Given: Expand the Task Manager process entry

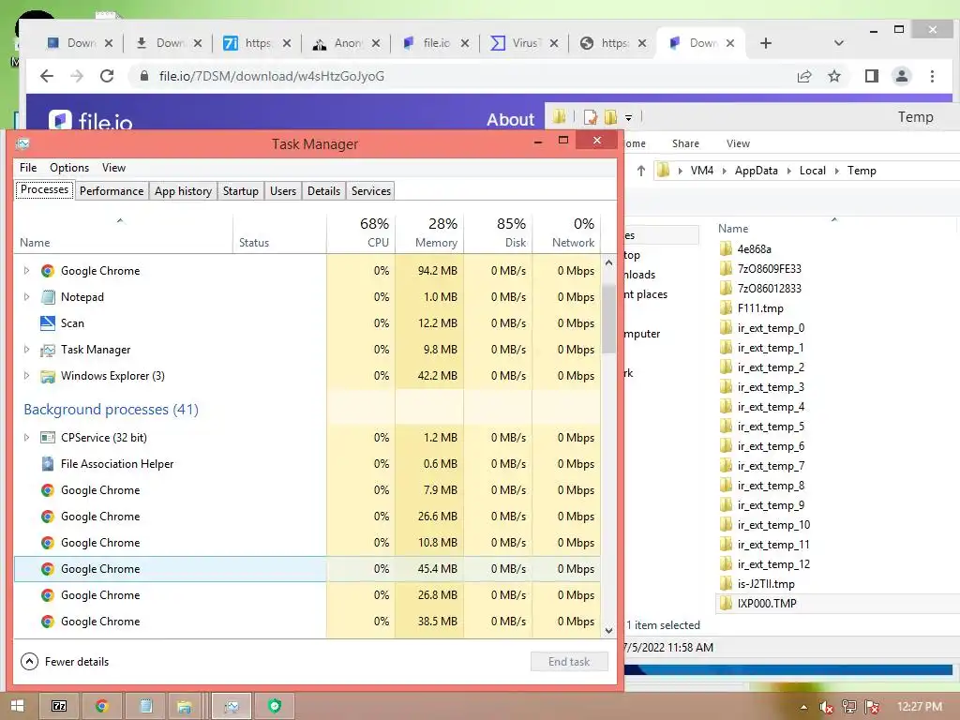Looking at the screenshot, I should [26, 350].
